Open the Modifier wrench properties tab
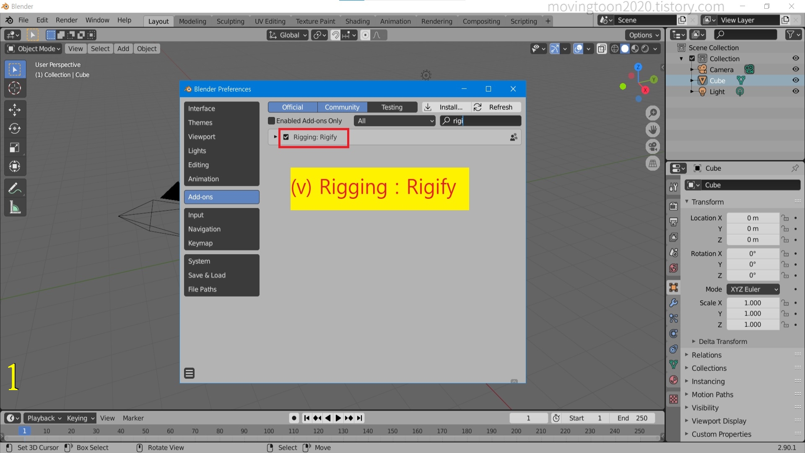This screenshot has height=453, width=805. [674, 302]
